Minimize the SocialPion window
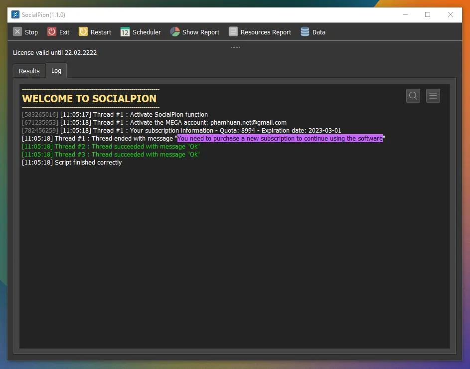The image size is (470, 369). (x=405, y=14)
